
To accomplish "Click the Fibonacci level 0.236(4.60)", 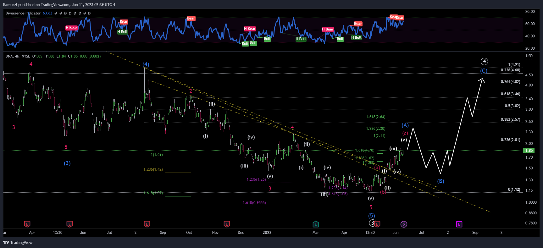I will 511,70.
